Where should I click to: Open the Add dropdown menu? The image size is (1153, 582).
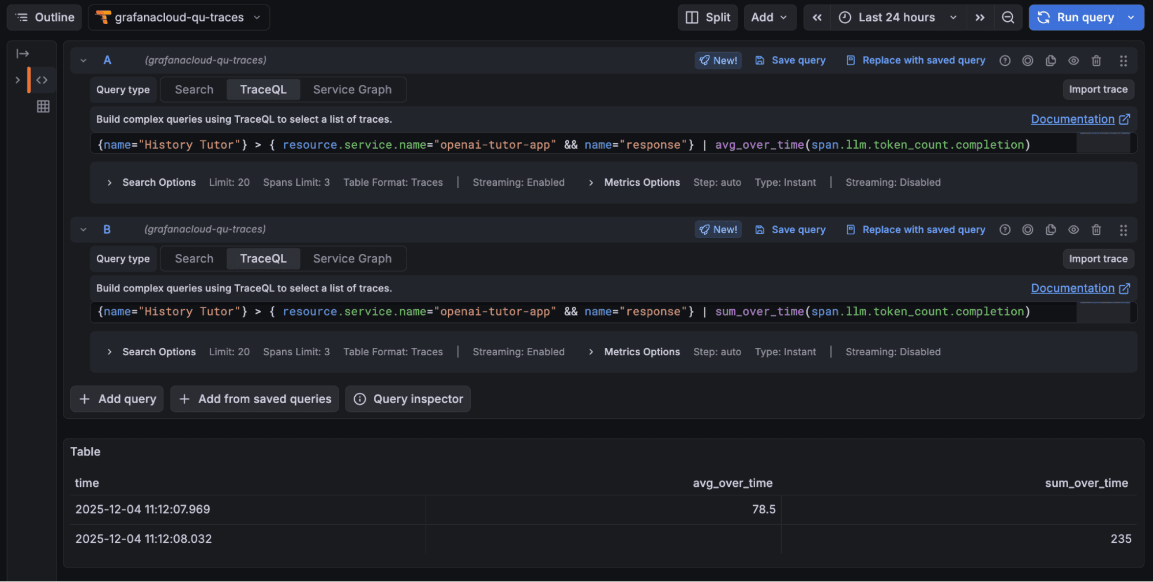[769, 17]
